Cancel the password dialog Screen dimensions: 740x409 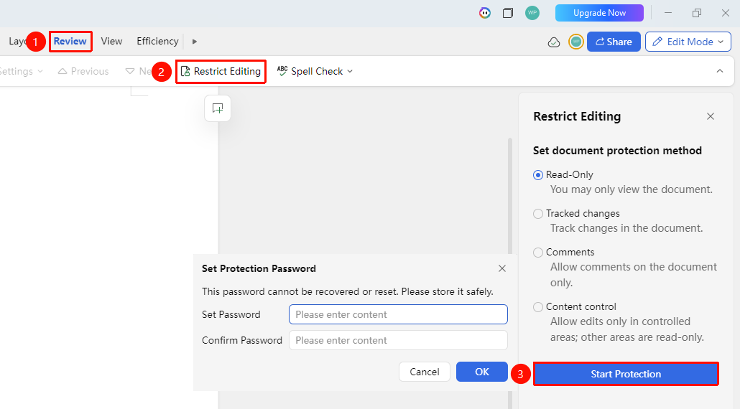(425, 372)
